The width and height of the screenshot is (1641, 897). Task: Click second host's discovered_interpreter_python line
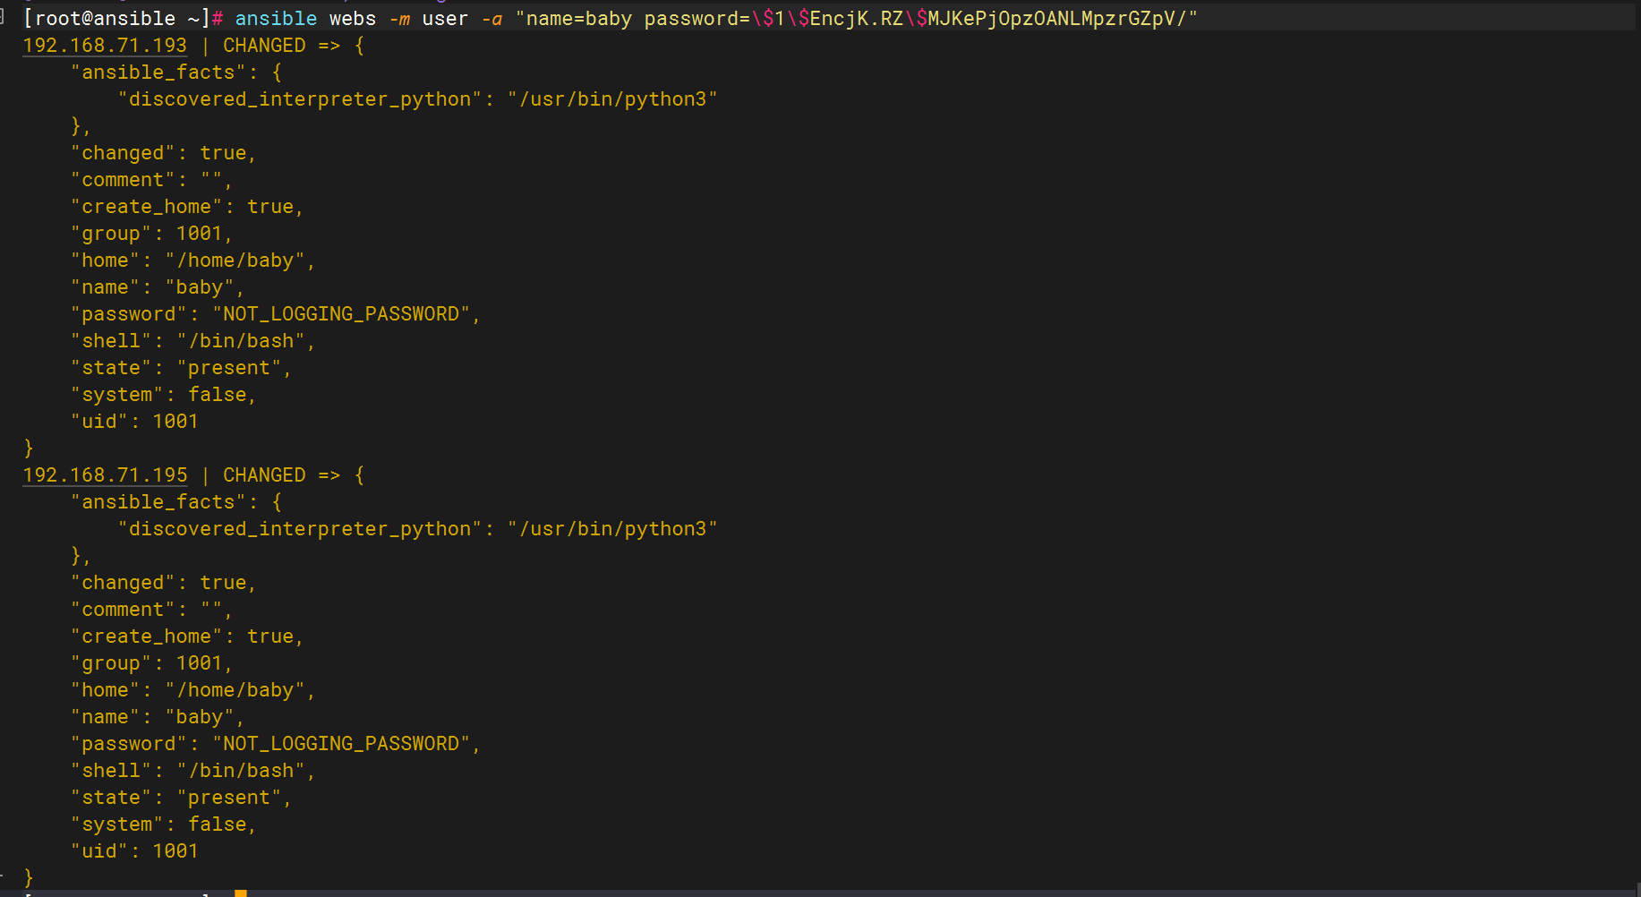(418, 529)
